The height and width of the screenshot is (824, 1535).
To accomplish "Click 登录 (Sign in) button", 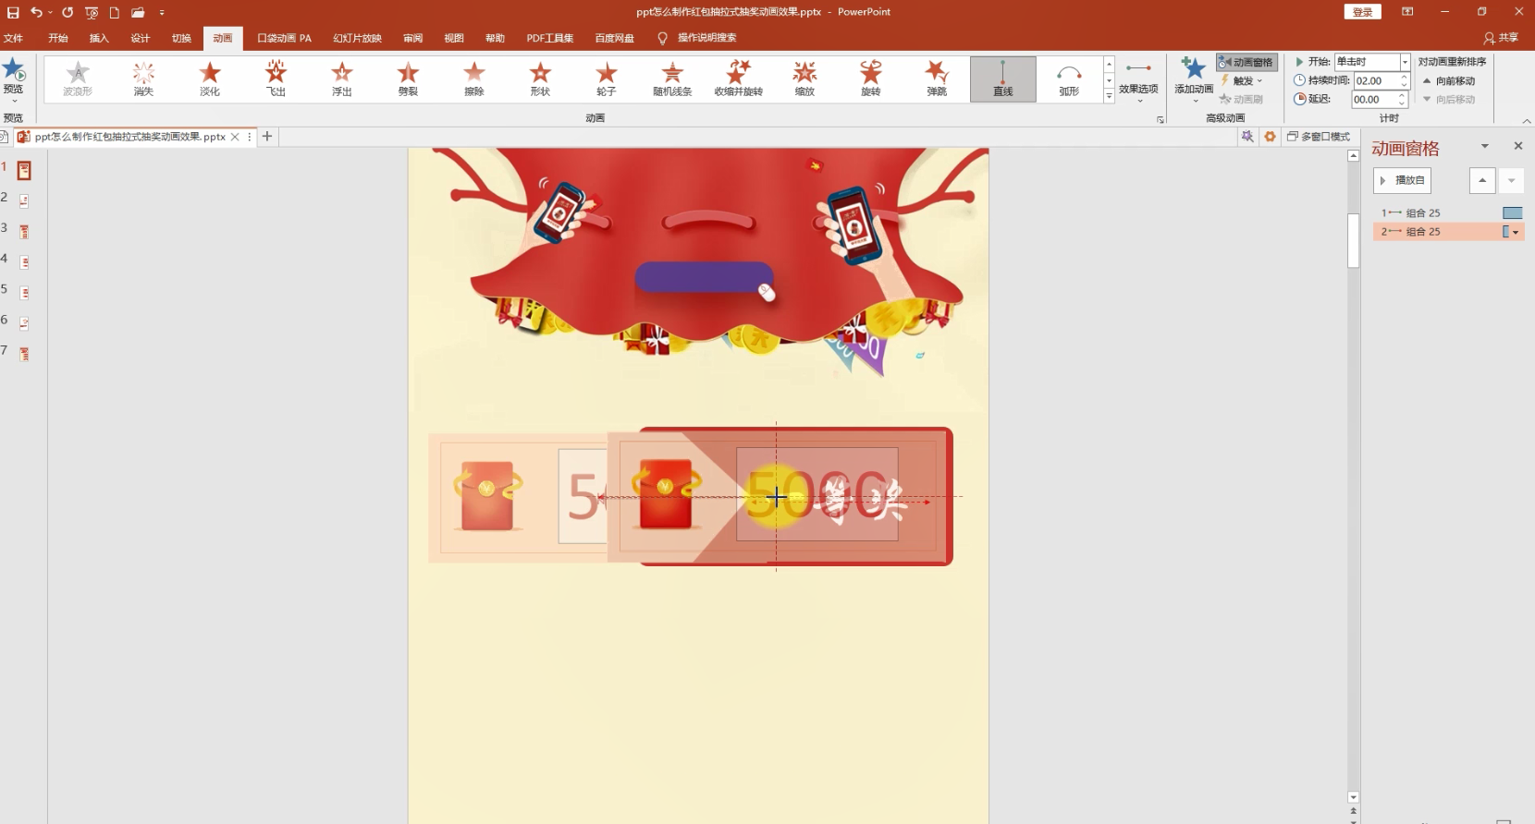I will 1362,12.
